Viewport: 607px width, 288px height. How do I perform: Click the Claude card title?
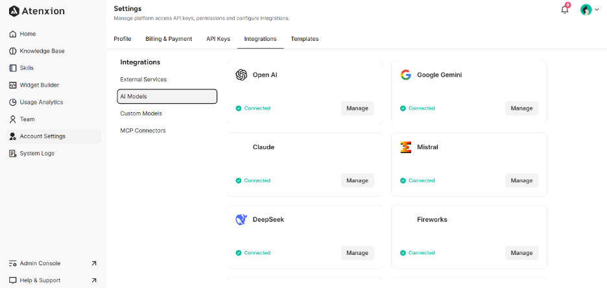tap(264, 147)
